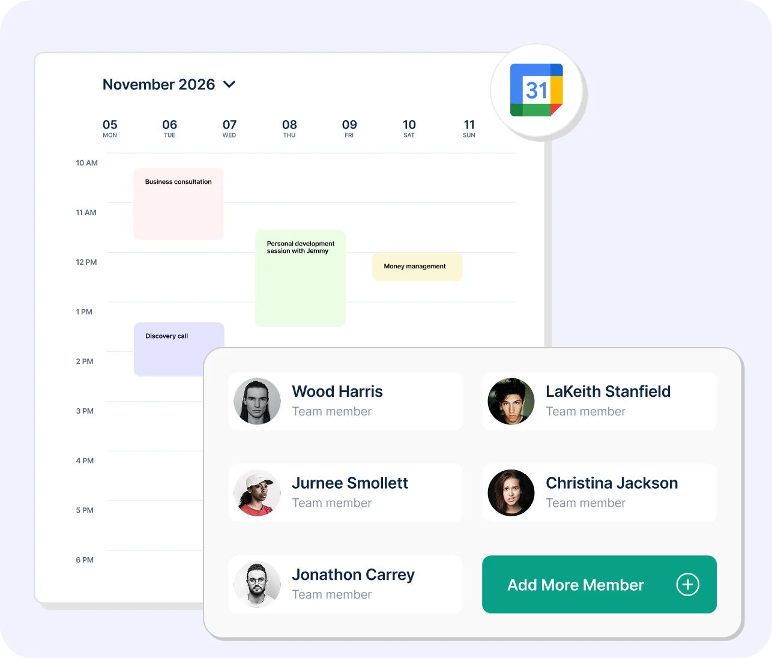Open the November 2026 month selector
Screen dimensions: 772x658
click(x=158, y=84)
